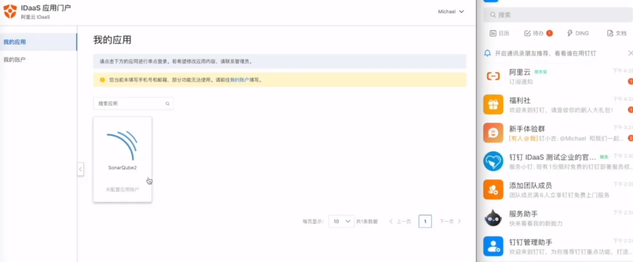This screenshot has height=262, width=633.
Task: Open 钉钉 IDaaS 测试企业 conversation
Action: [x=555, y=161]
